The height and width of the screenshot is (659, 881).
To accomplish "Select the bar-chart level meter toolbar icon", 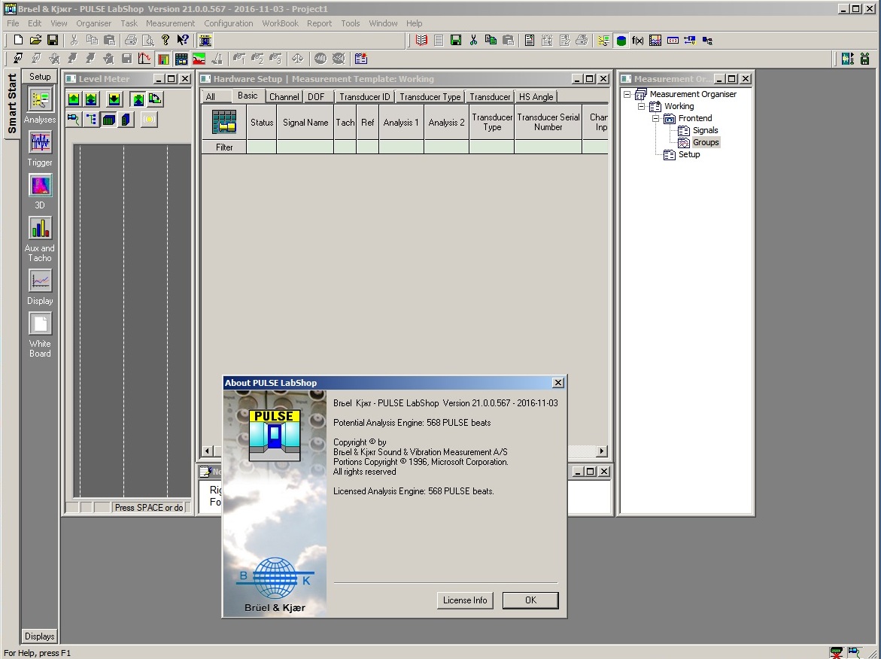I will pyautogui.click(x=163, y=59).
